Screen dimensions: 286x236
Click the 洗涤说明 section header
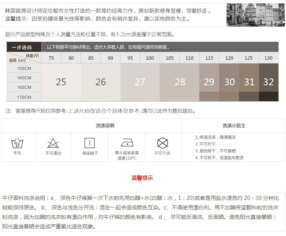tap(105, 126)
